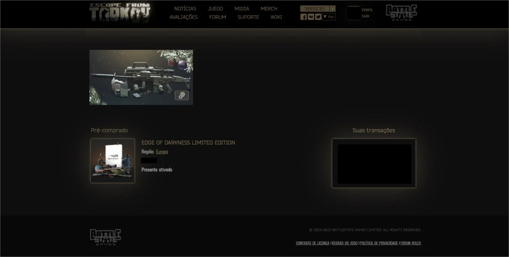509x257 pixels.
Task: Click the Suas transações panel box
Action: [374, 163]
